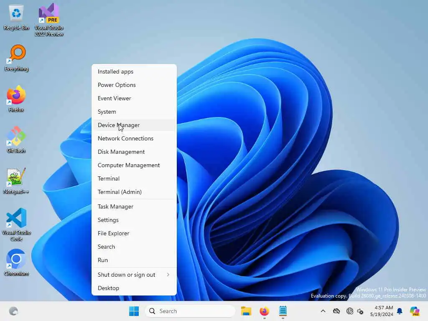The width and height of the screenshot is (428, 321).
Task: Launch Terminal (Admin) from the menu
Action: [134, 192]
